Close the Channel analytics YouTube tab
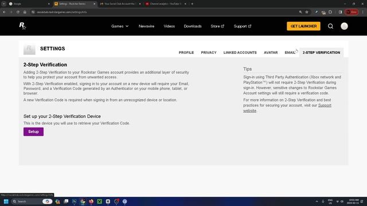 click(185, 4)
